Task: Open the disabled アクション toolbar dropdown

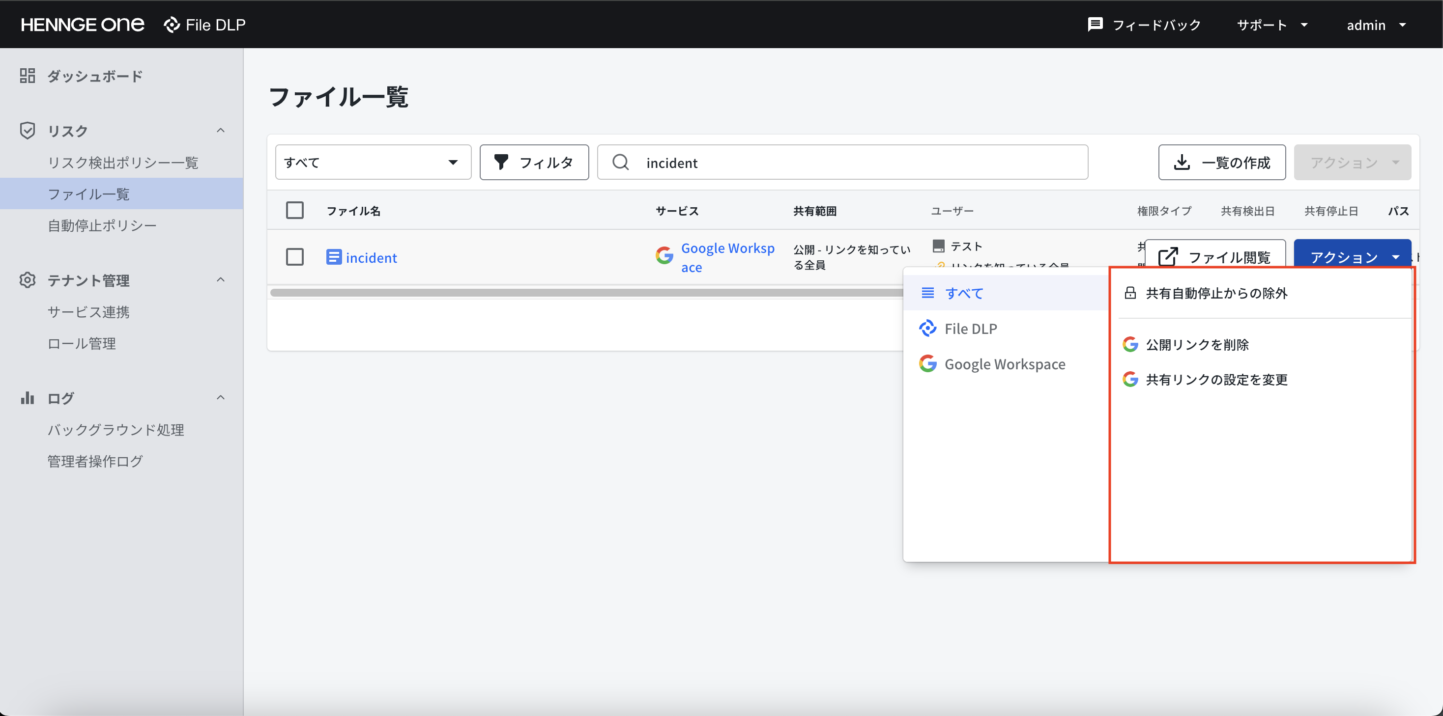Action: coord(1352,163)
